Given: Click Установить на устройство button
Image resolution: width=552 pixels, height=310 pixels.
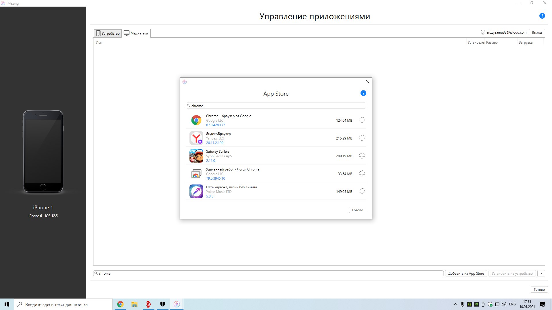Looking at the screenshot, I should (512, 274).
